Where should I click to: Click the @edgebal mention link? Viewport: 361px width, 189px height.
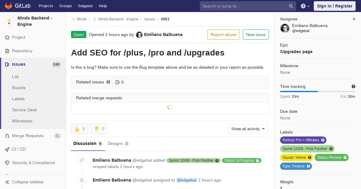coord(187,180)
